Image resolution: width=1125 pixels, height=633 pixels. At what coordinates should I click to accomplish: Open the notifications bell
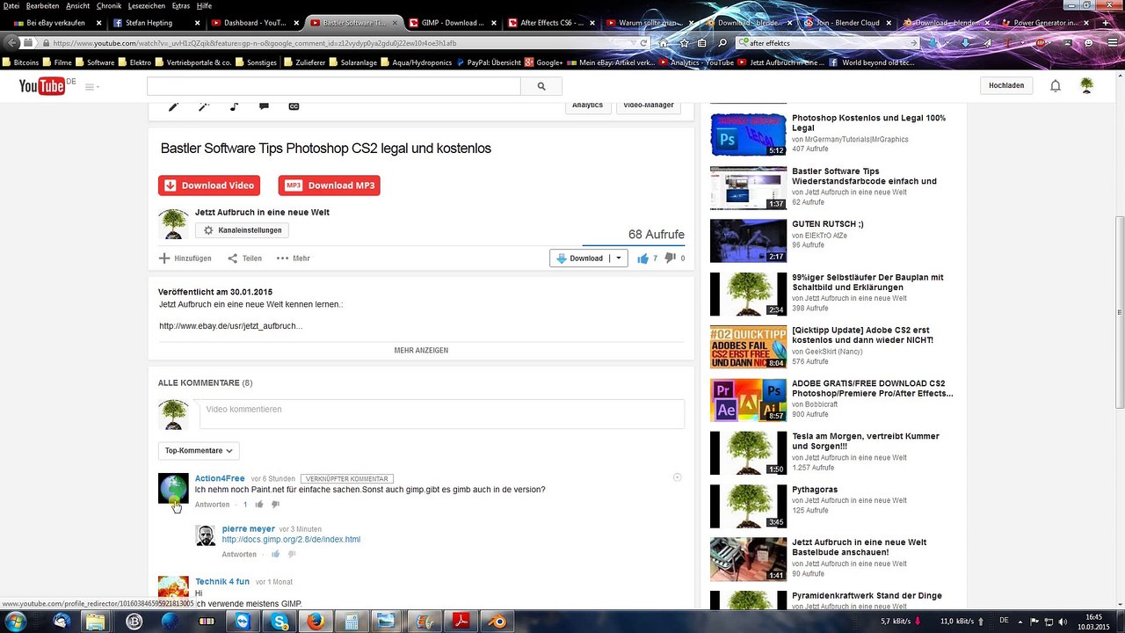1056,85
